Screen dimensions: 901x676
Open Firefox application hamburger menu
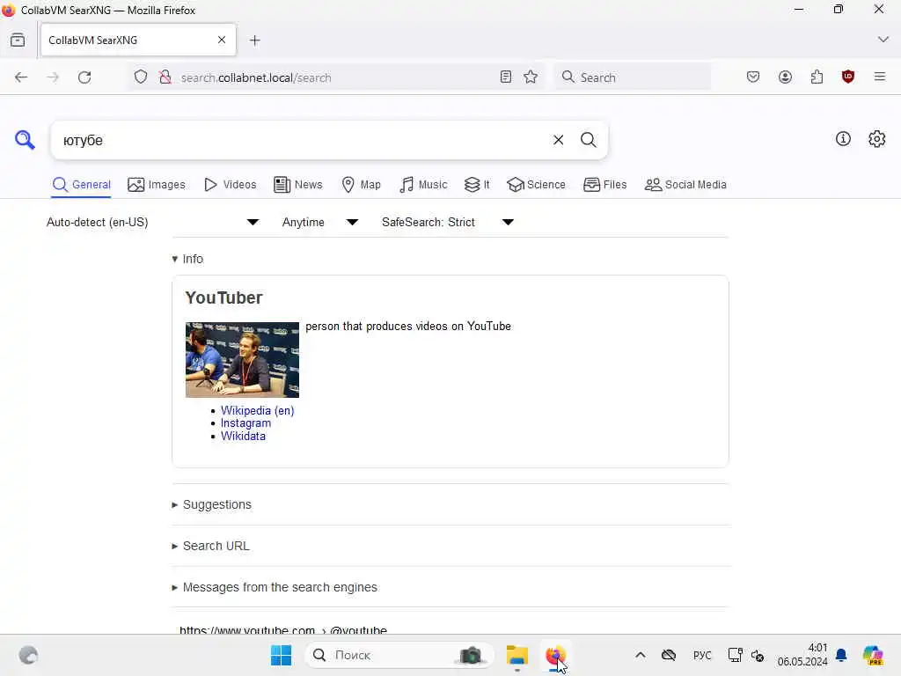click(879, 77)
